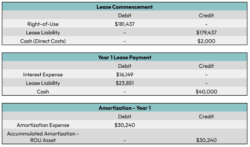
Task: Select the Right-of-Use debit amount $181,437
Action: click(125, 24)
